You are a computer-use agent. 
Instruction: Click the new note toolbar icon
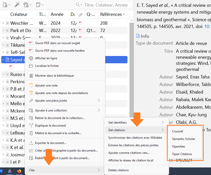tap(38, 5)
